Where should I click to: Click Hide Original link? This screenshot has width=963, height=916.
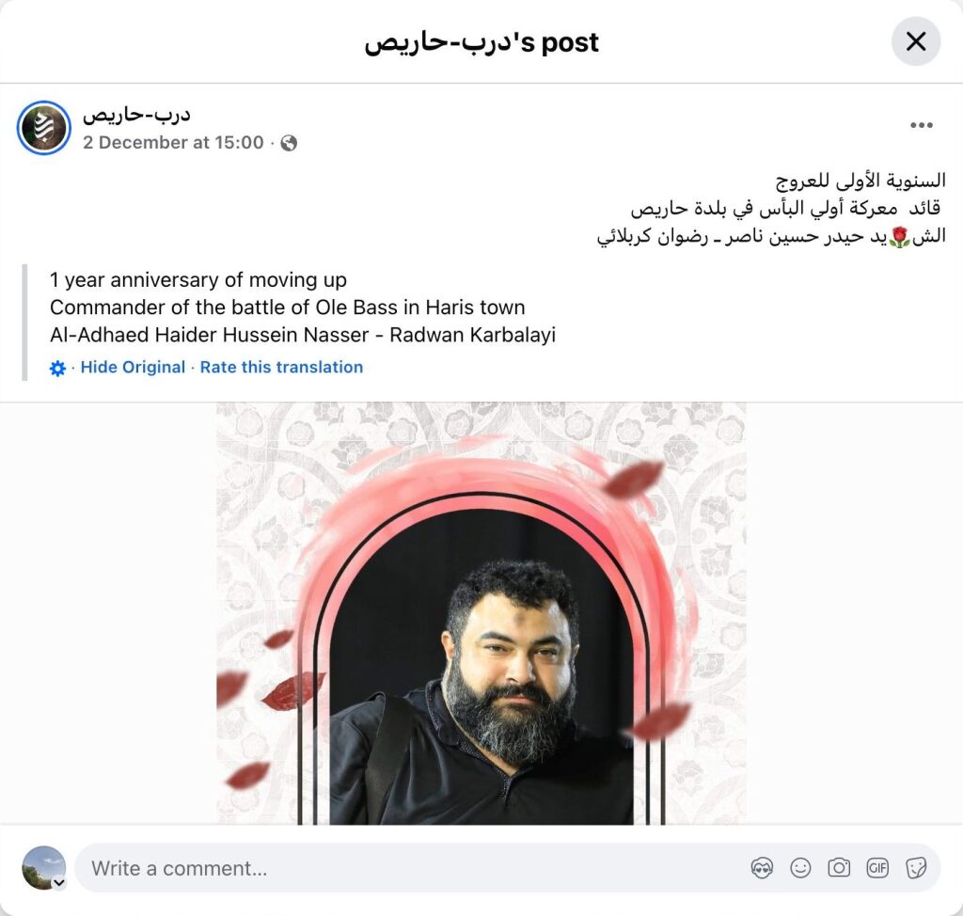tap(133, 368)
